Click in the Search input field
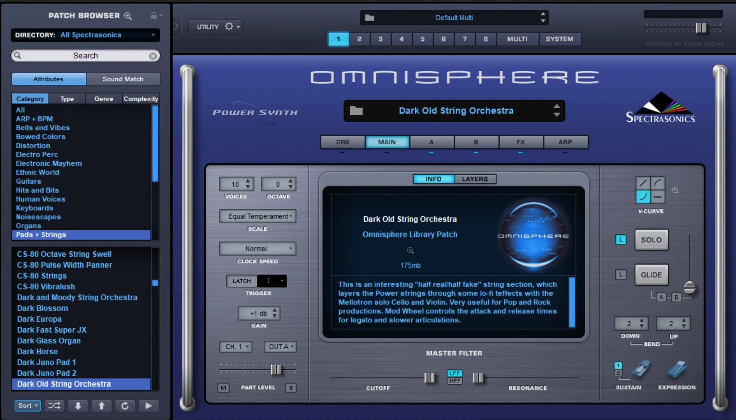736x420 pixels. pyautogui.click(x=85, y=56)
